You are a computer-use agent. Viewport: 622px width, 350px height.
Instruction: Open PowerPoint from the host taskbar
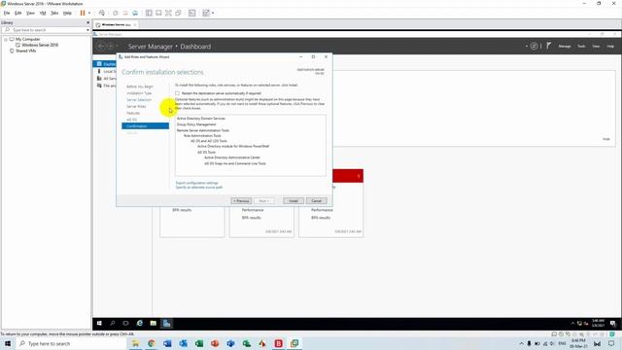(x=215, y=343)
